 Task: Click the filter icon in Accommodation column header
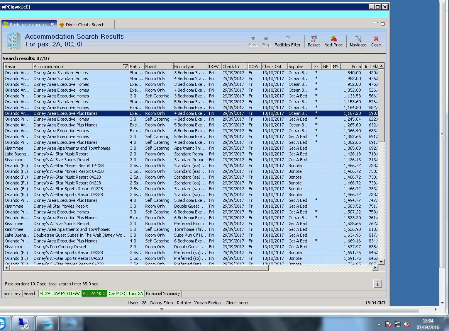pyautogui.click(x=125, y=66)
